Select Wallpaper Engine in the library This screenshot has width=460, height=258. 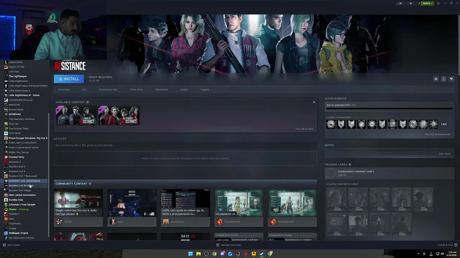(18, 233)
